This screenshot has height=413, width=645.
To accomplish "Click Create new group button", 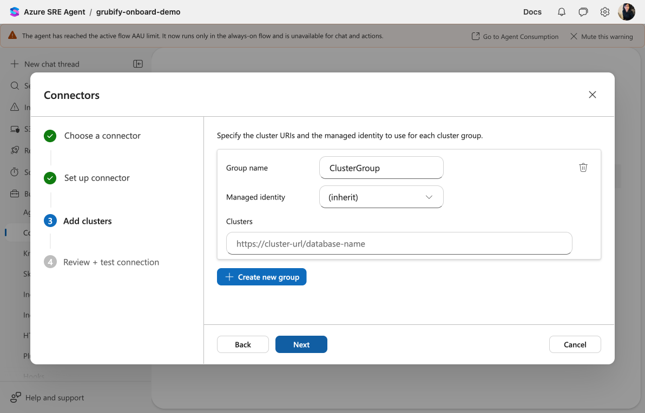I will tap(261, 277).
